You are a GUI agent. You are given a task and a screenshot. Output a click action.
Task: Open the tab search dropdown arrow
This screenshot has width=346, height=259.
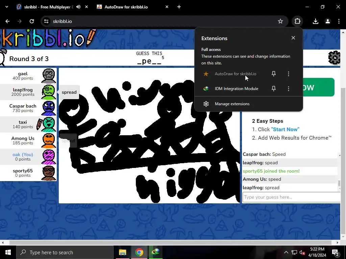[x=7, y=7]
